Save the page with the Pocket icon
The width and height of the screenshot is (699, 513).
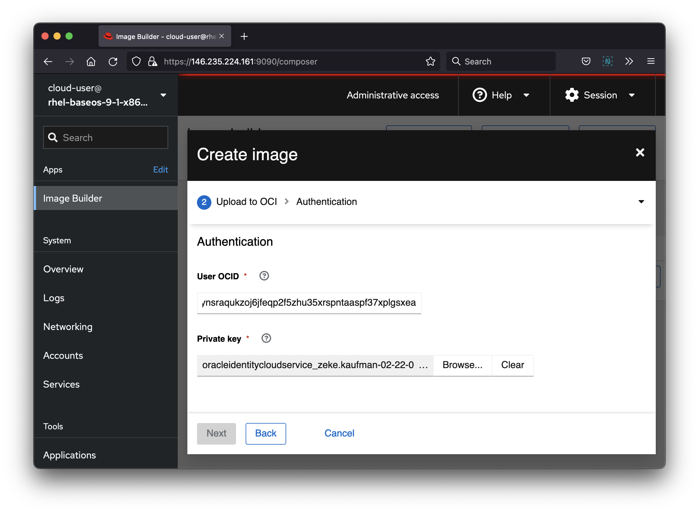[586, 61]
